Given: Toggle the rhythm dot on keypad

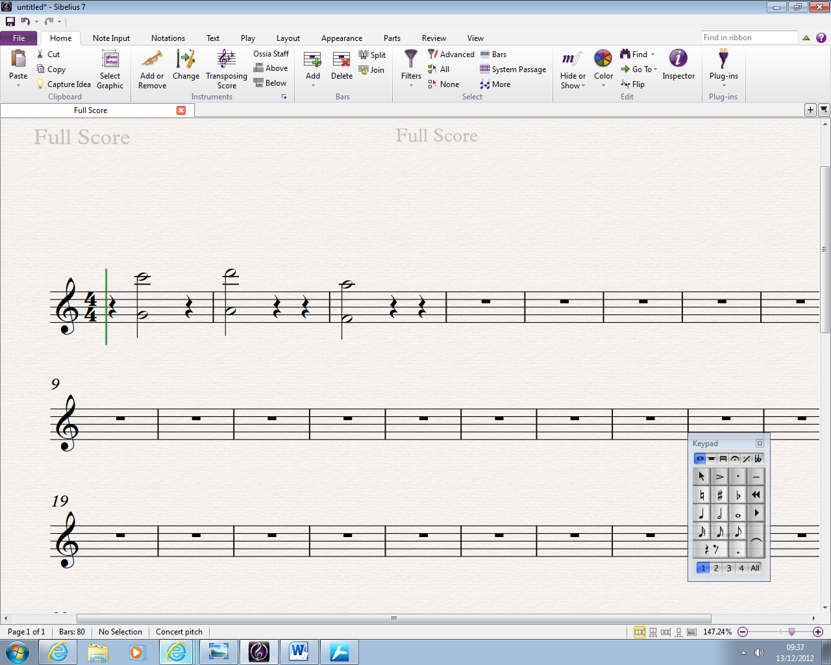Looking at the screenshot, I should click(x=738, y=550).
